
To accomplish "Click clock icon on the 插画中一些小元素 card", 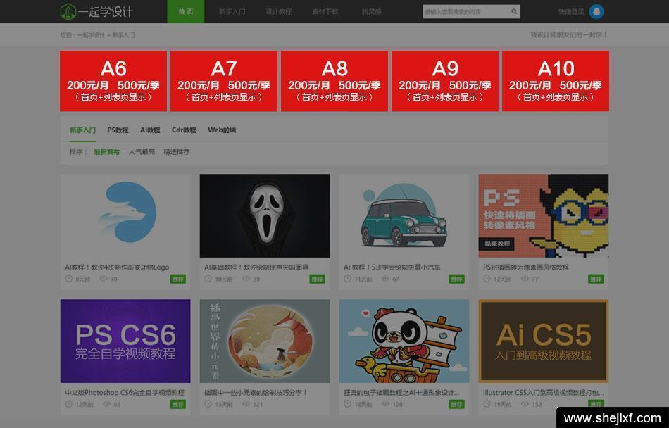I will pyautogui.click(x=208, y=403).
